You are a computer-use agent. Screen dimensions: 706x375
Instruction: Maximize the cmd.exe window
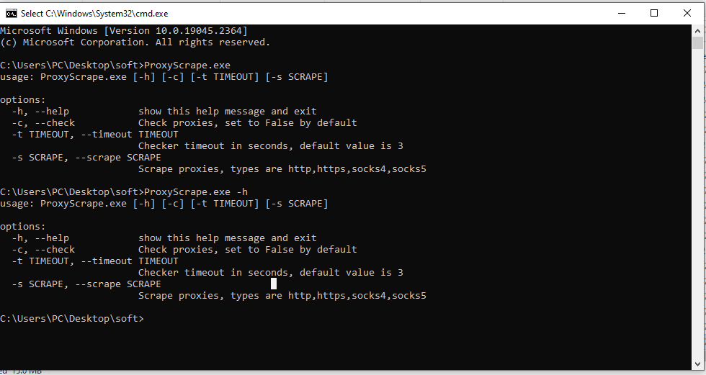pos(654,13)
